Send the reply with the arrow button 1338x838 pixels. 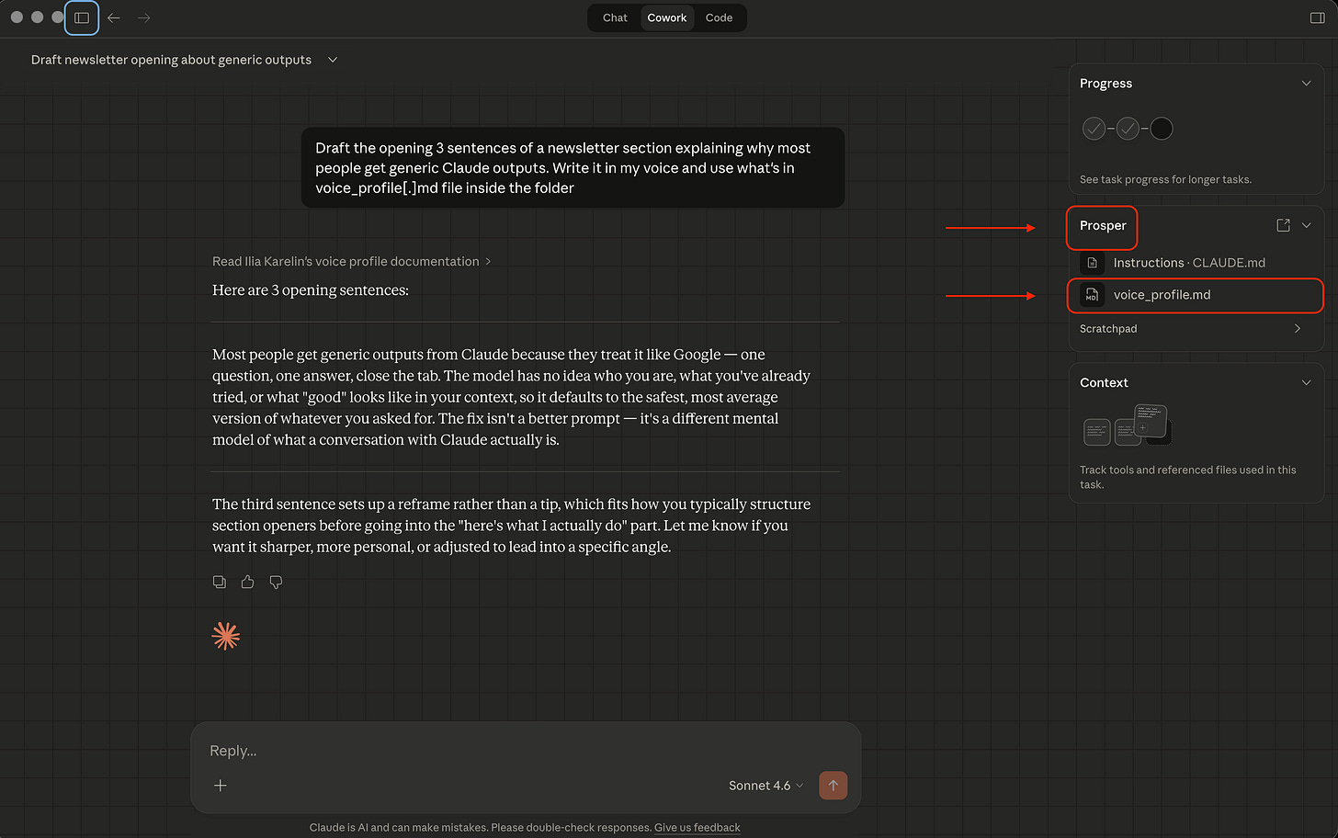pyautogui.click(x=833, y=785)
